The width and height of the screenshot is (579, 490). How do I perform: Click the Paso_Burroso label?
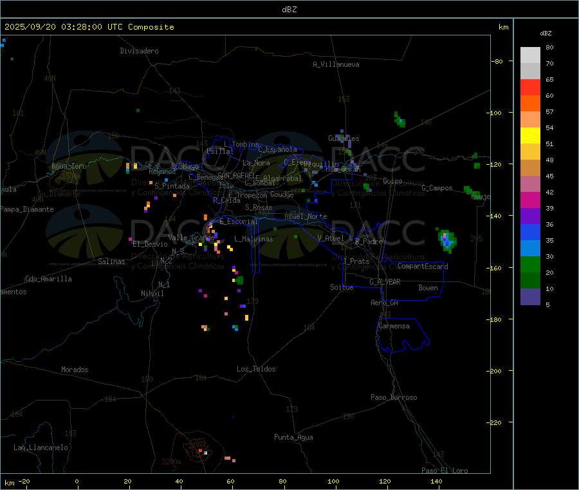(394, 397)
